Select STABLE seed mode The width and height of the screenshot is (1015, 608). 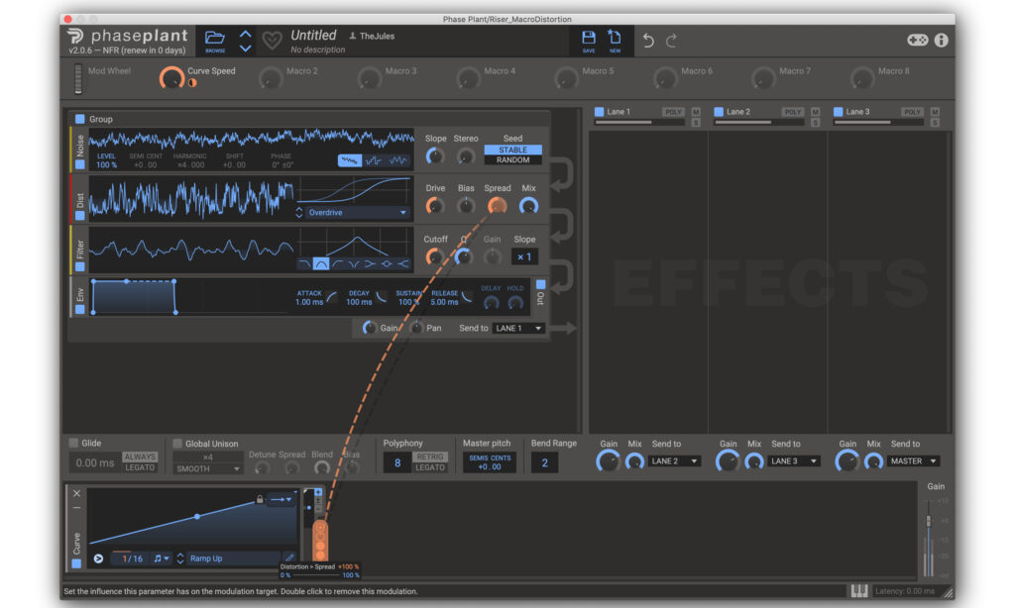pyautogui.click(x=512, y=151)
